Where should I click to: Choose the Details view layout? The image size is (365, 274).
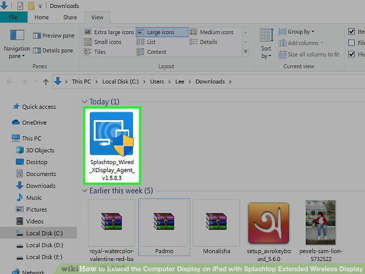[x=204, y=42]
